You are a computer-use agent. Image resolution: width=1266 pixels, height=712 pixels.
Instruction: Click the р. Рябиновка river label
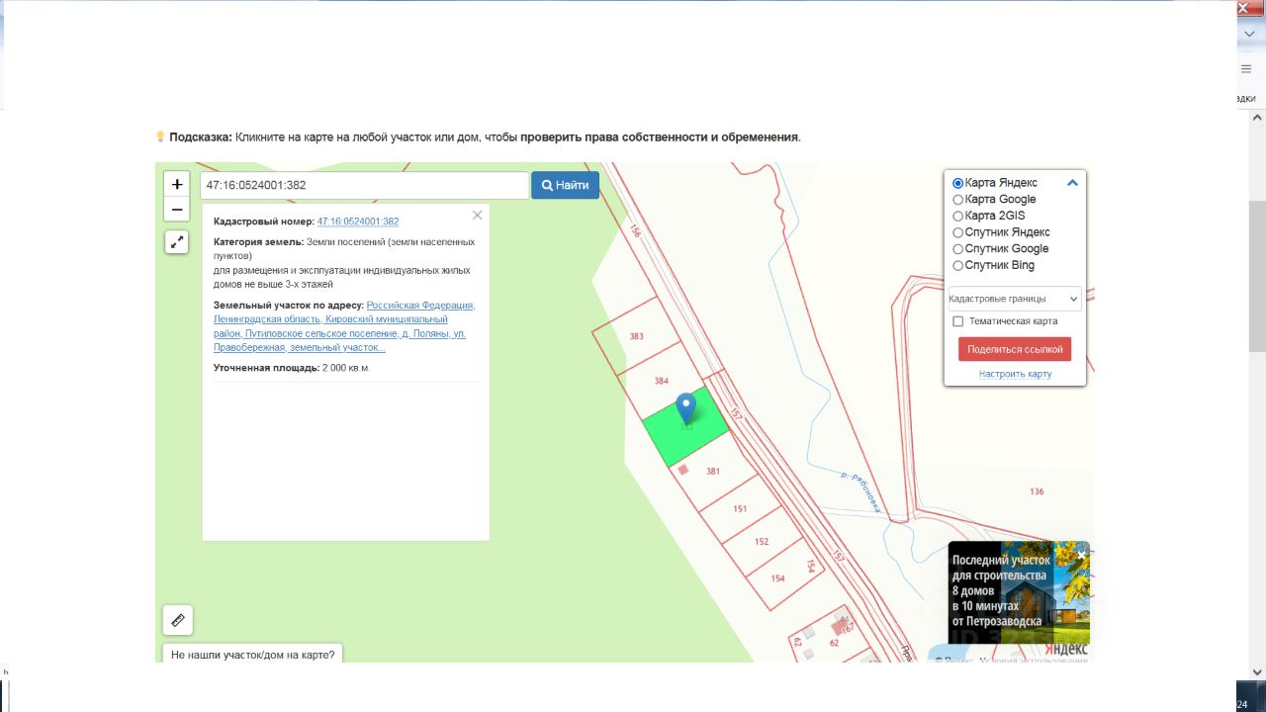pyautogui.click(x=859, y=491)
